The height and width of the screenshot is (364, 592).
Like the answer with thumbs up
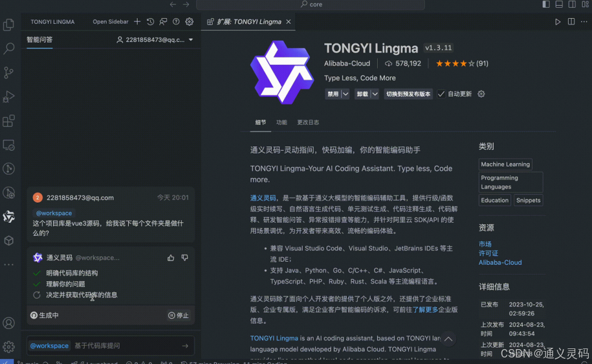pos(171,257)
